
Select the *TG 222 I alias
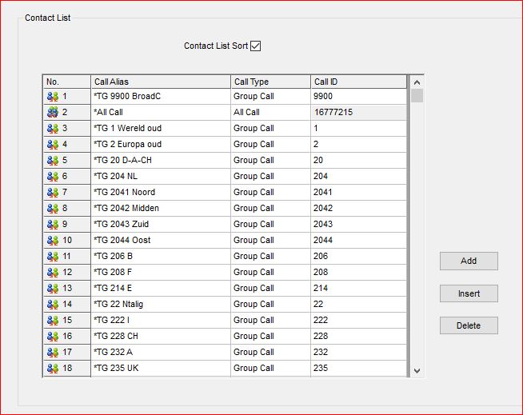coord(161,321)
